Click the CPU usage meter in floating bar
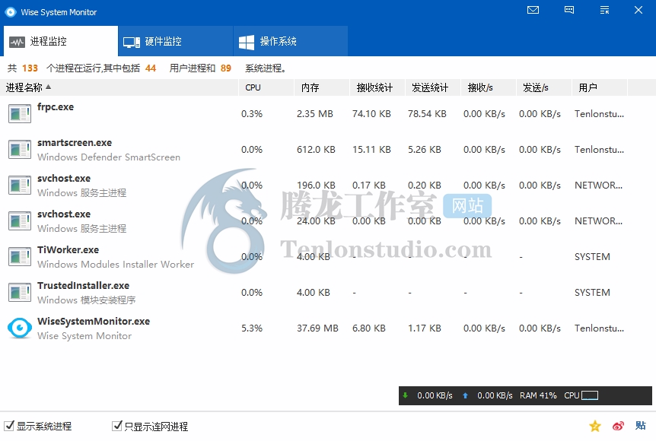This screenshot has width=656, height=441. [590, 395]
